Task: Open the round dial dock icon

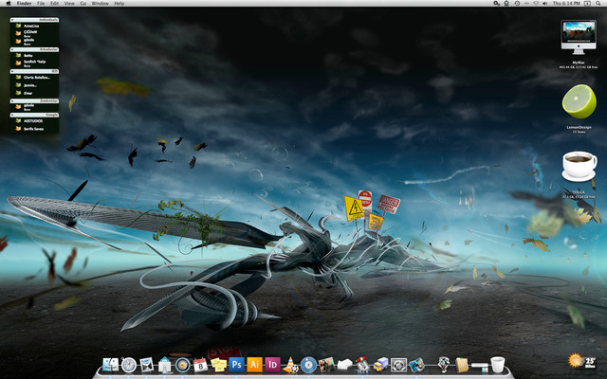Action: tap(182, 365)
